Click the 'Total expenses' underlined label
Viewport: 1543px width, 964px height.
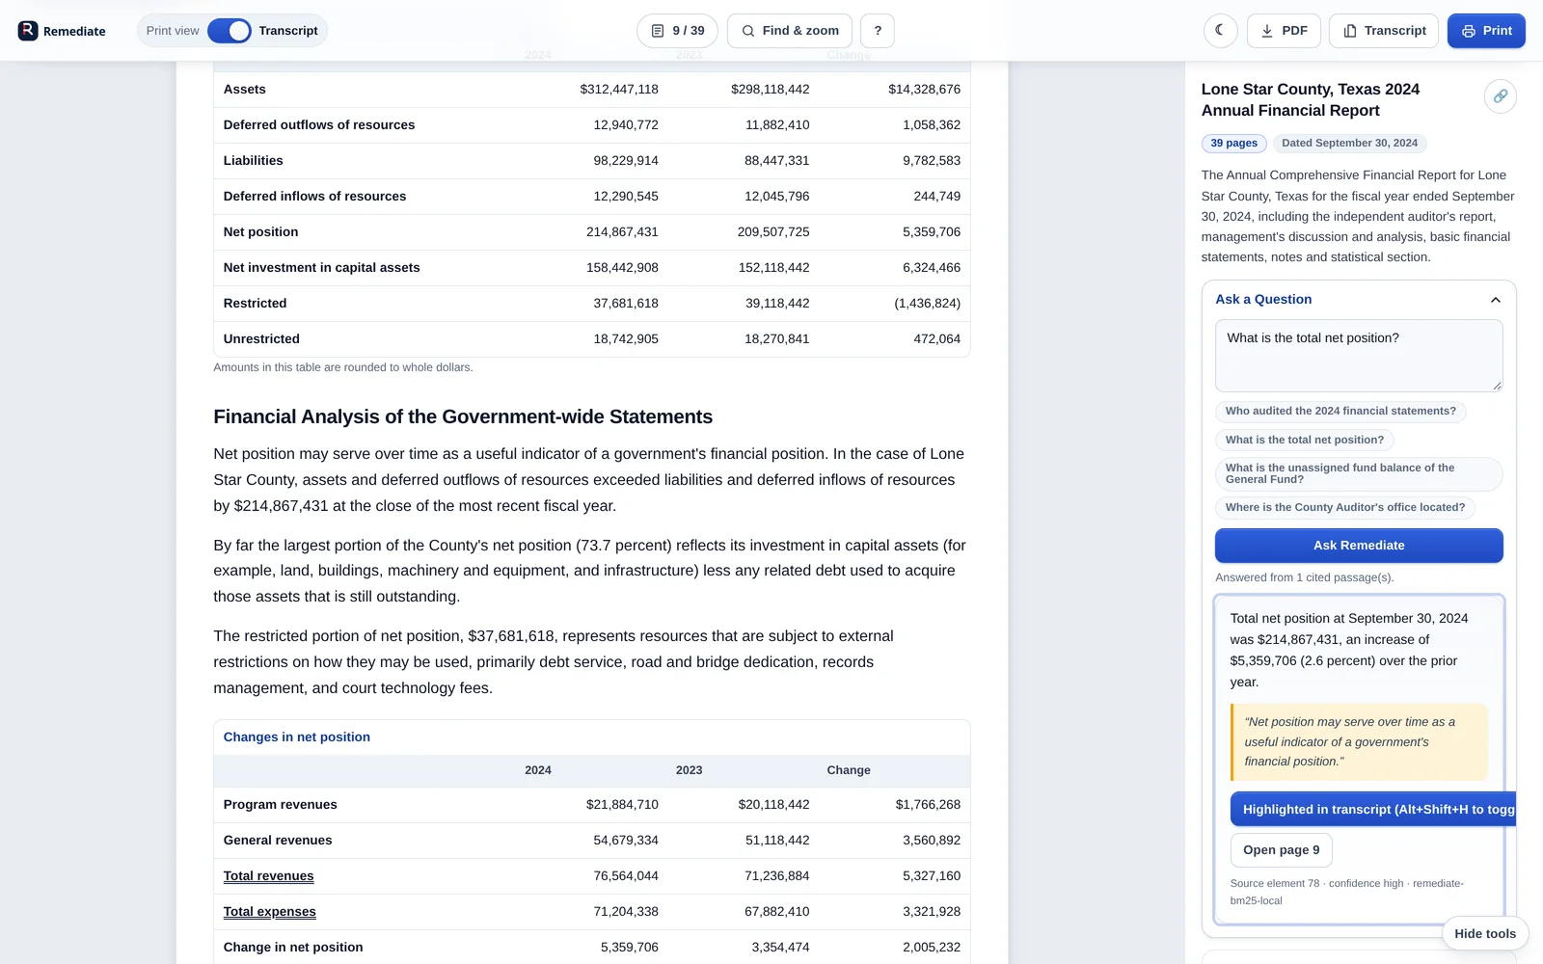(270, 912)
